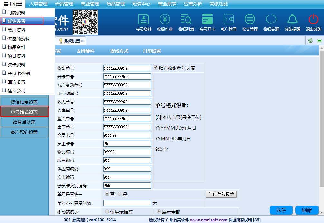Click the 保存 save button
The image size is (324, 223).
[281, 210]
